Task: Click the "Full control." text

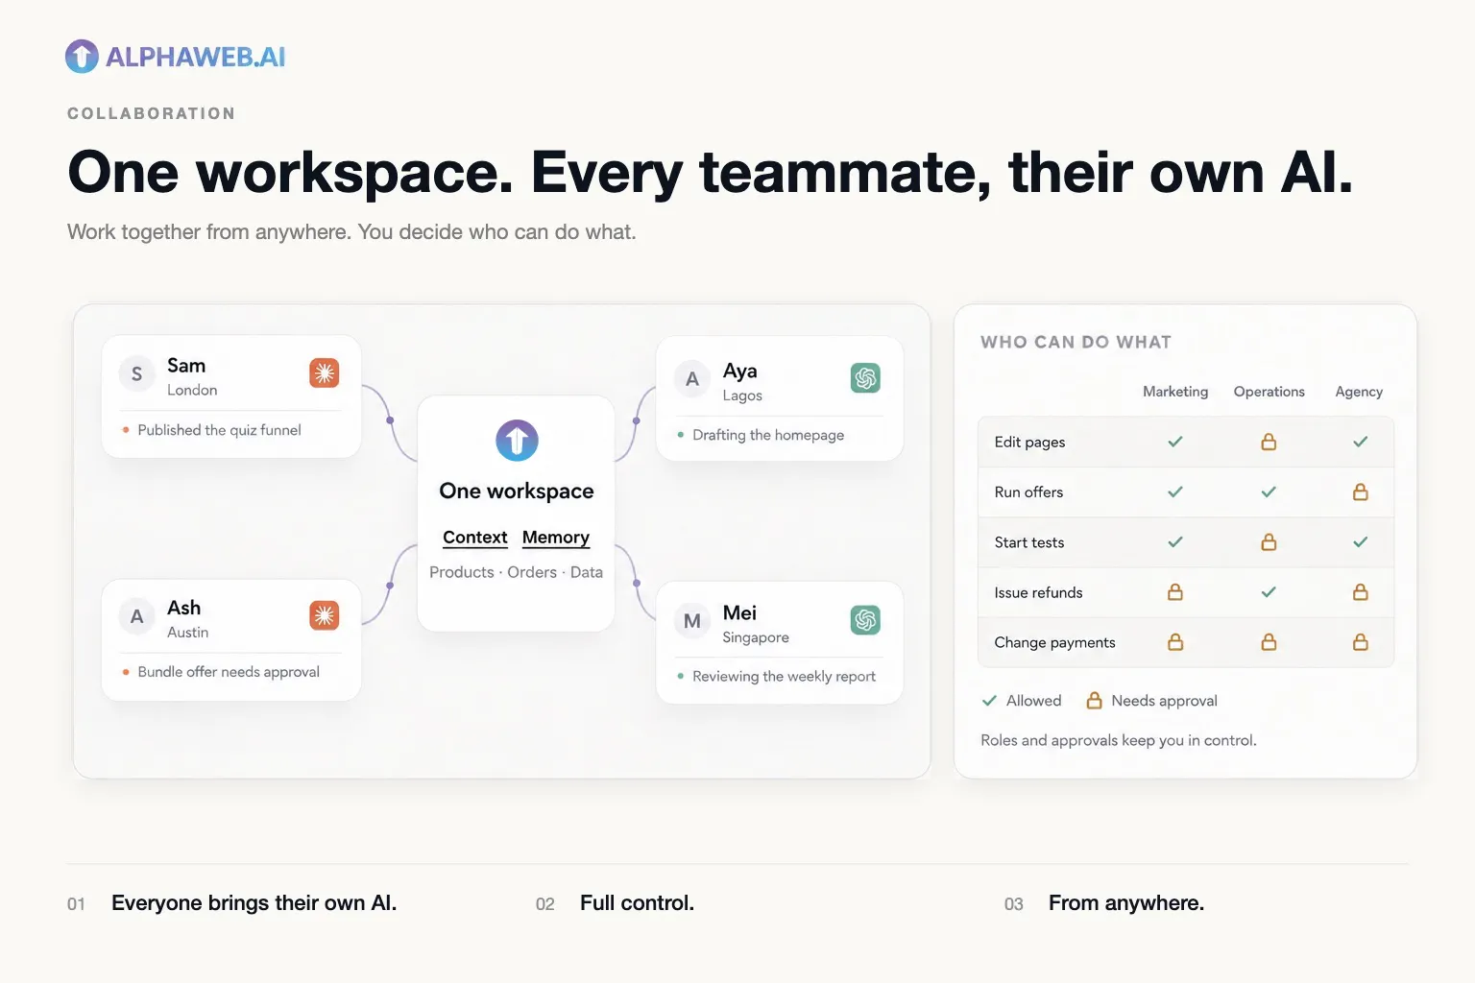Action: click(x=637, y=903)
